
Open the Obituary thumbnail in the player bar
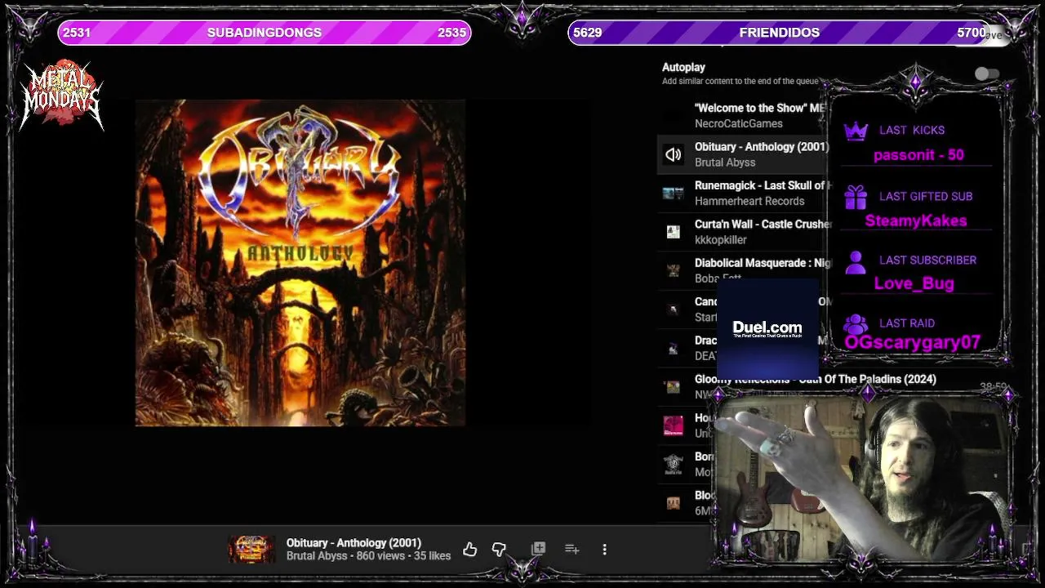(251, 550)
